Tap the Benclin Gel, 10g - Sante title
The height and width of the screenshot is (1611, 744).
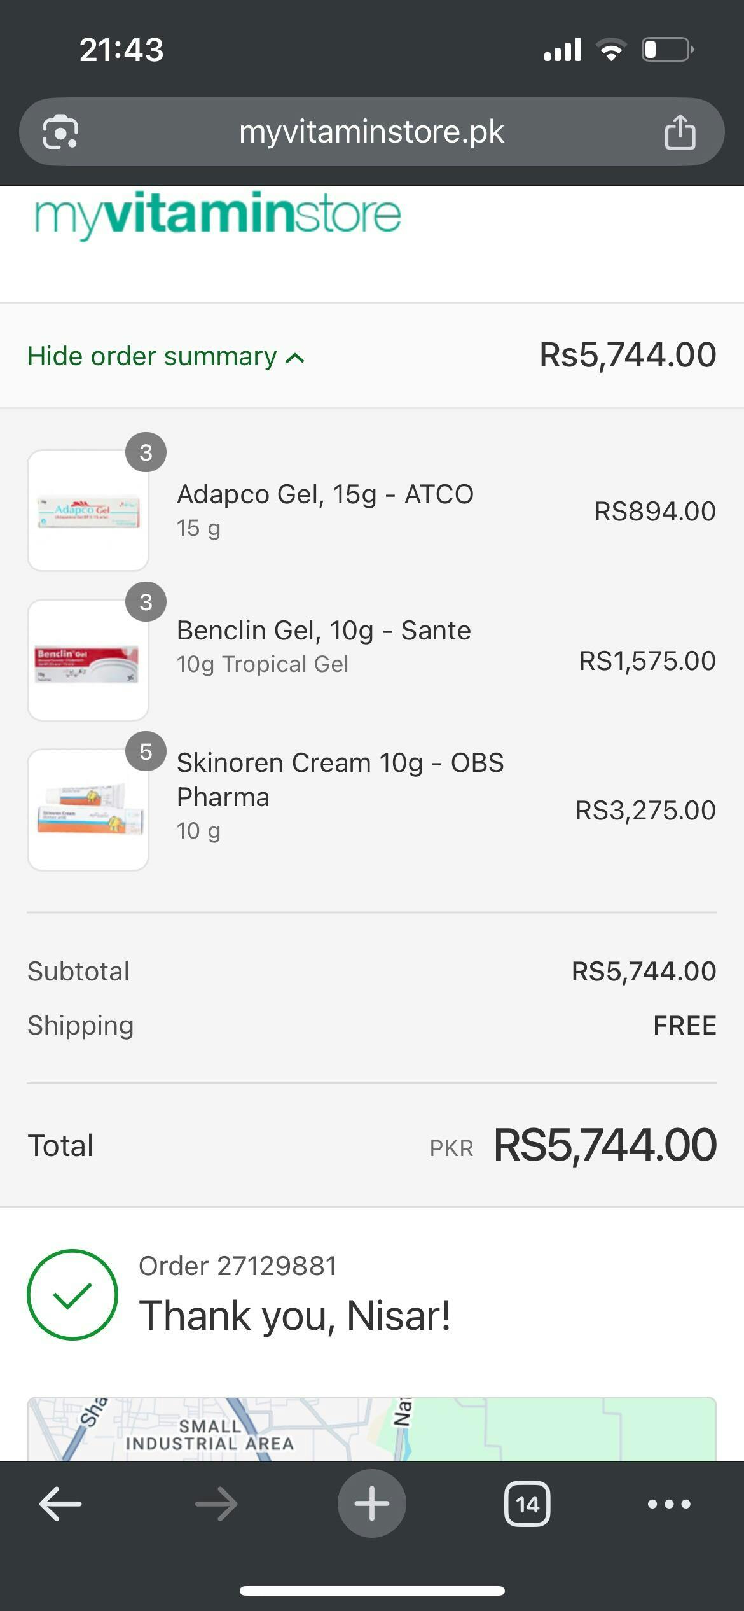324,631
